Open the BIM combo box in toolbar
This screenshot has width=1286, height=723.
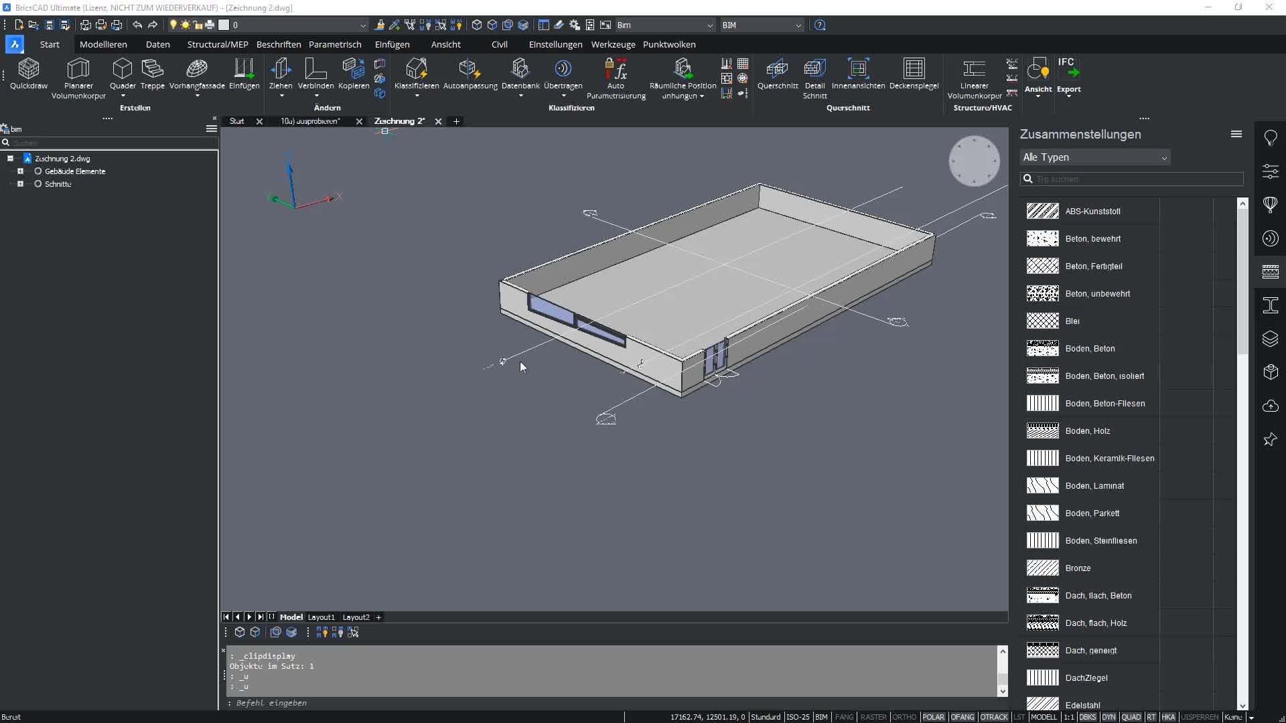click(x=762, y=25)
